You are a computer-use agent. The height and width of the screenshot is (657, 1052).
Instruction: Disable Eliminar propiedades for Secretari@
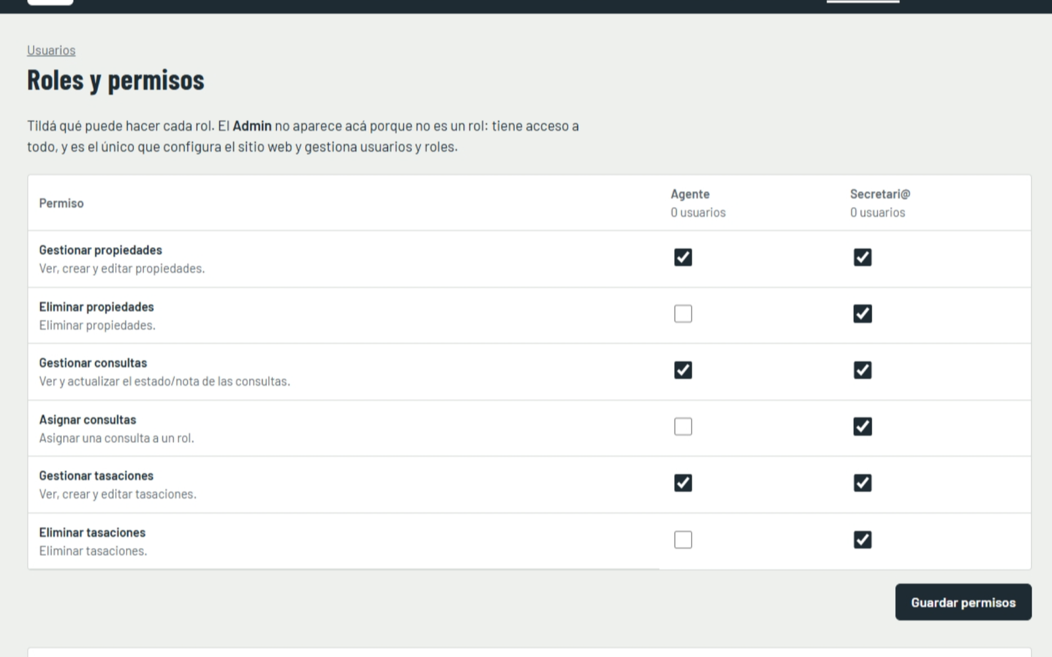pos(863,313)
